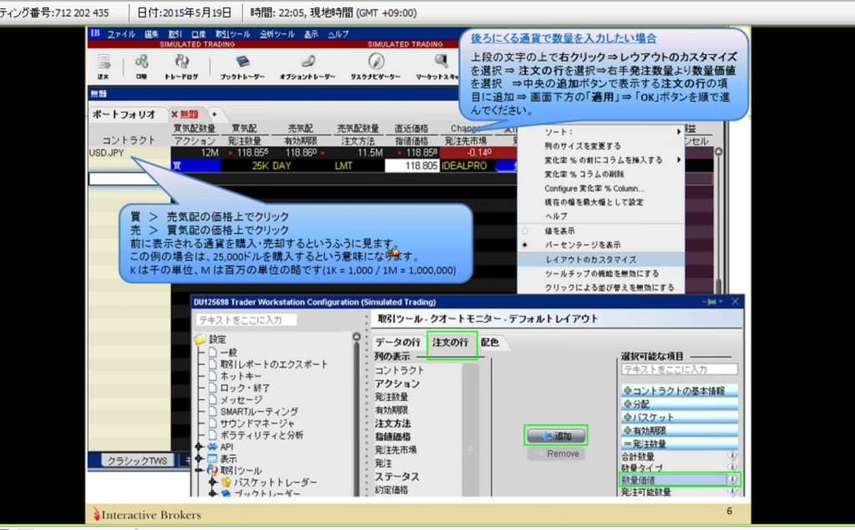Expand the コントラクトの基本情報 group
Image resolution: width=855 pixels, height=530 pixels.
[627, 391]
